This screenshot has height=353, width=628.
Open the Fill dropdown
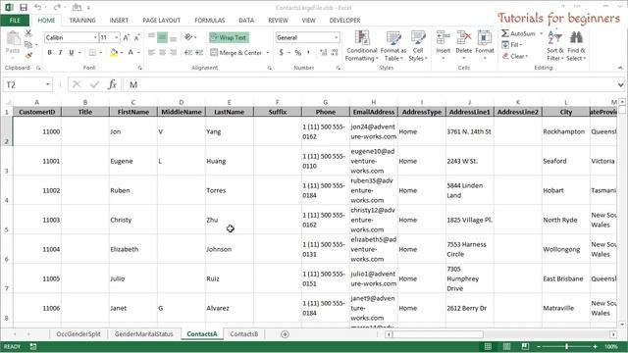point(512,45)
